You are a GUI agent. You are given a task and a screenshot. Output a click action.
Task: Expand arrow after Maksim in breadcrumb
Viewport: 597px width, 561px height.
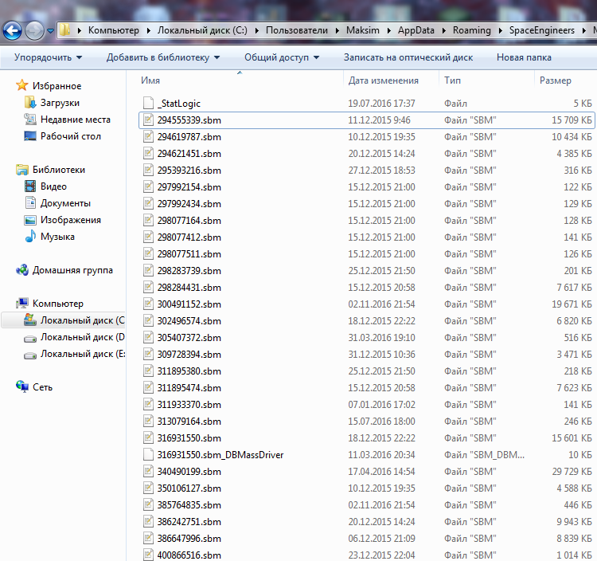388,30
